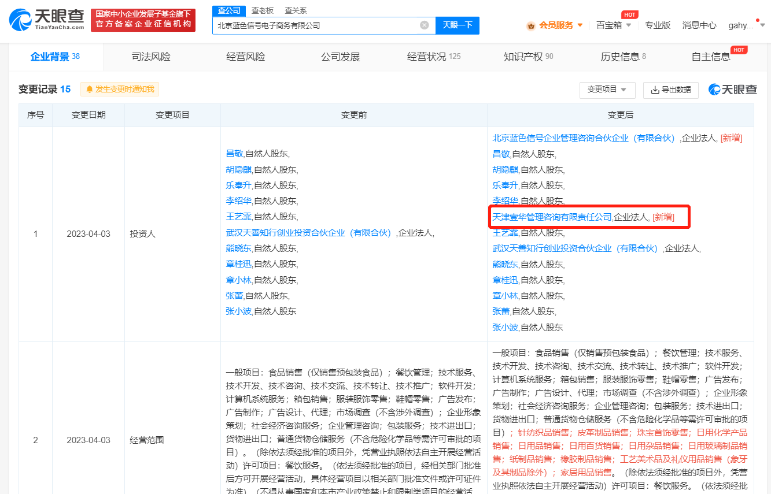
Task: Select the 查公司 search tab
Action: (x=229, y=10)
